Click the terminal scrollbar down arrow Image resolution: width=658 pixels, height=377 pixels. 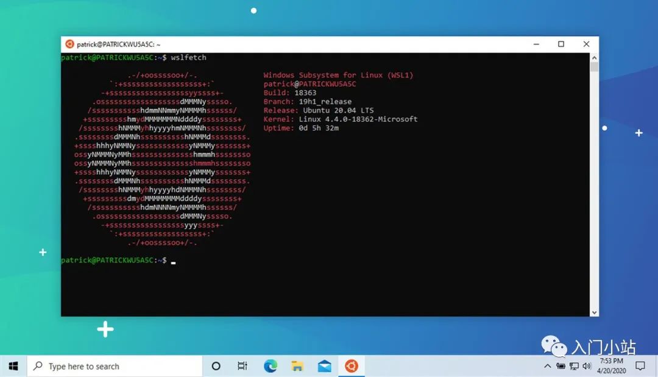(x=594, y=312)
